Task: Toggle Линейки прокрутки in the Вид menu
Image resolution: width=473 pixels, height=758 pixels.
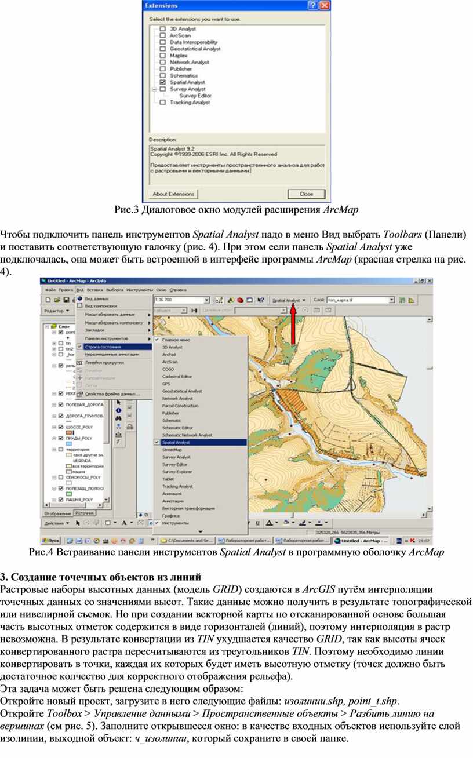Action: 114,362
